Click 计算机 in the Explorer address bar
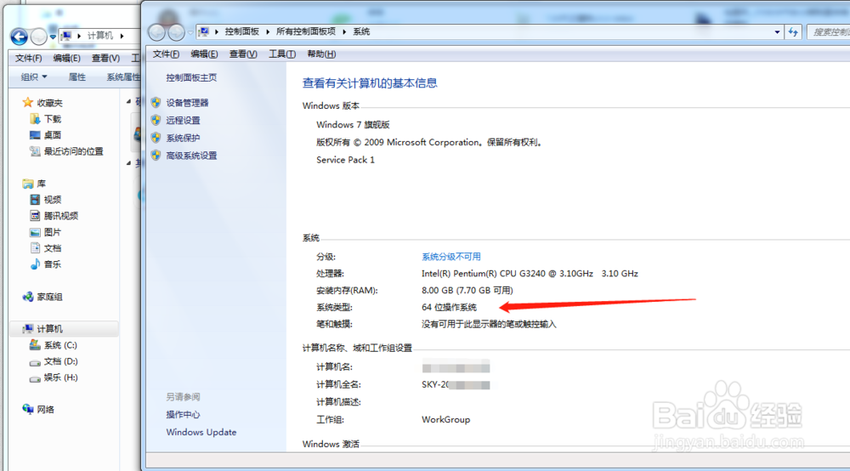The width and height of the screenshot is (850, 471). click(x=100, y=36)
